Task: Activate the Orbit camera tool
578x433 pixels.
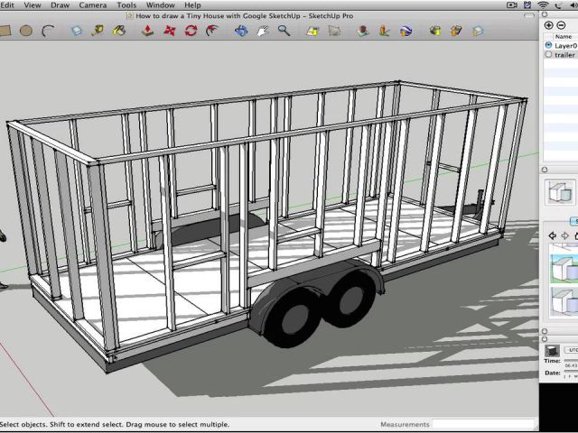Action: (x=241, y=31)
